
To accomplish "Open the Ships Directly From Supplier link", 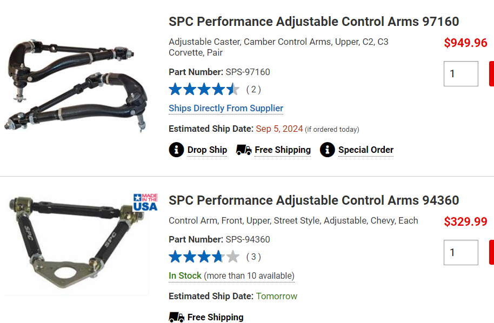I will tap(226, 108).
